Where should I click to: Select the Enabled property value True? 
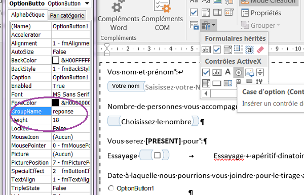(70, 86)
